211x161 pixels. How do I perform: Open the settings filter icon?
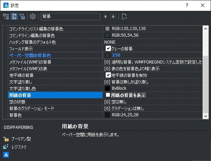click(x=22, y=16)
